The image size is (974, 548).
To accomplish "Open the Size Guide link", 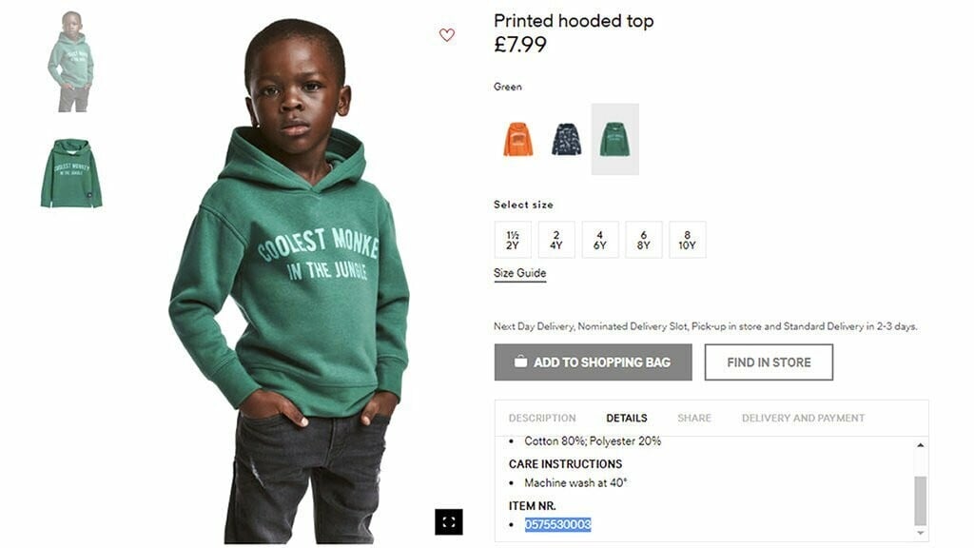I will tap(520, 273).
